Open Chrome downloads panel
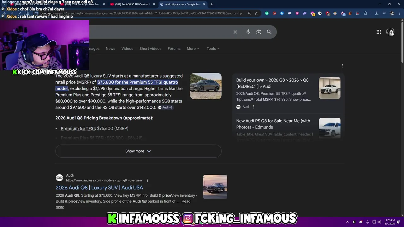 [x=377, y=13]
